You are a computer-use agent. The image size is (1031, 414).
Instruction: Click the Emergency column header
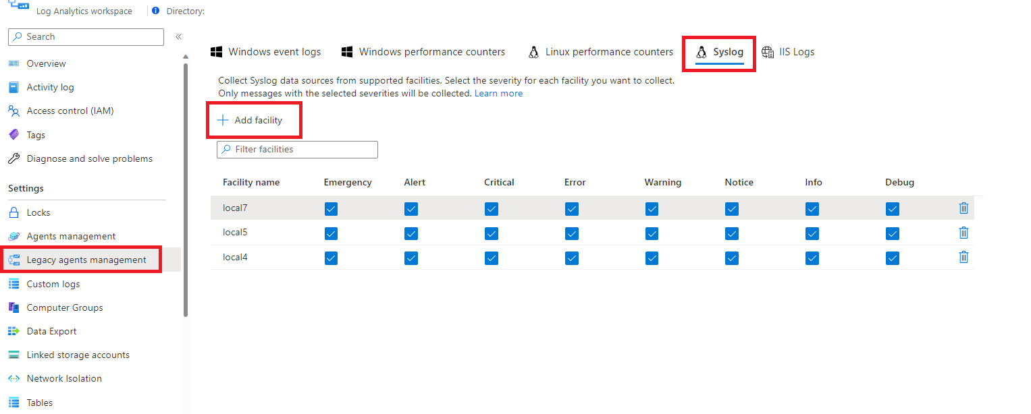click(348, 182)
